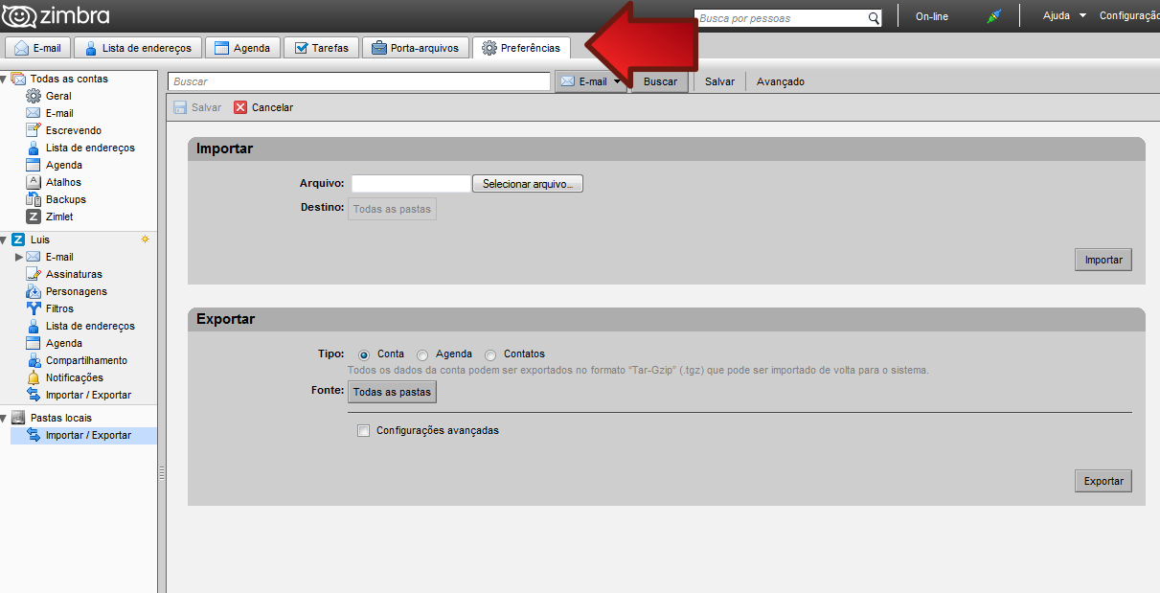Screen dimensions: 1160x593
Task: Expand the E-mail tree under Luis
Action: click(x=19, y=257)
